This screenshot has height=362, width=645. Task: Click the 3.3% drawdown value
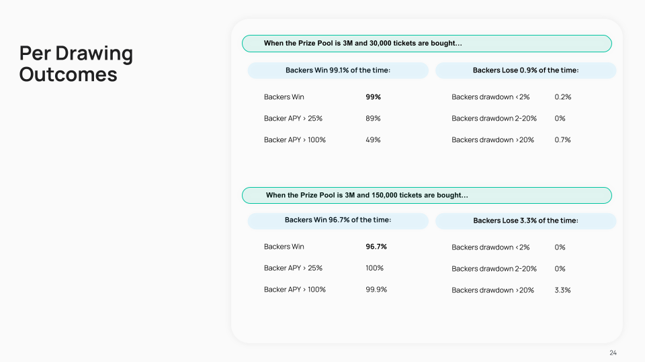click(x=563, y=290)
